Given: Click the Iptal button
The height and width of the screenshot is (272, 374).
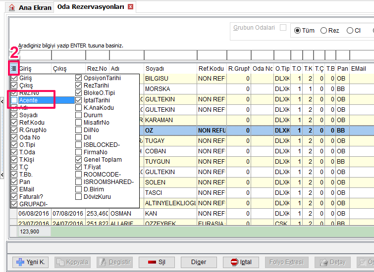Looking at the screenshot, I should pos(241,262).
